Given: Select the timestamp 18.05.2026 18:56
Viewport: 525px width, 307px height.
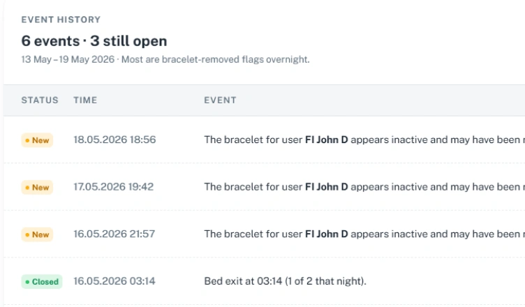Looking at the screenshot, I should tap(114, 140).
